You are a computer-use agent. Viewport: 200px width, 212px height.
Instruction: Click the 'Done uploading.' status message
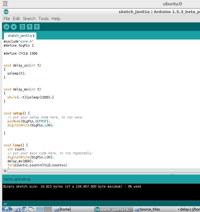(x=17, y=179)
